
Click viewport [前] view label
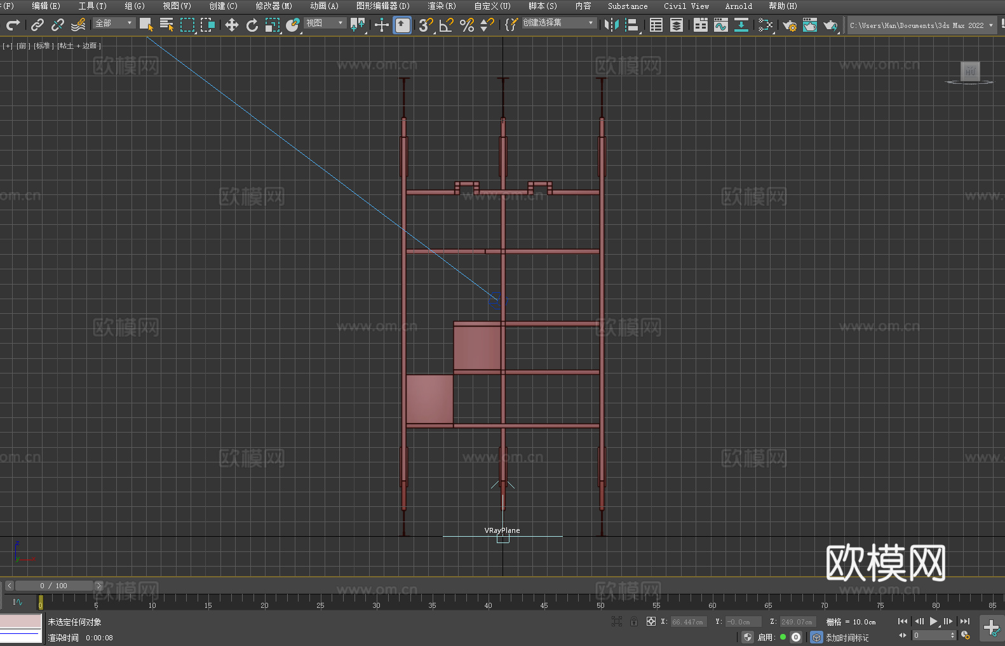[x=23, y=46]
